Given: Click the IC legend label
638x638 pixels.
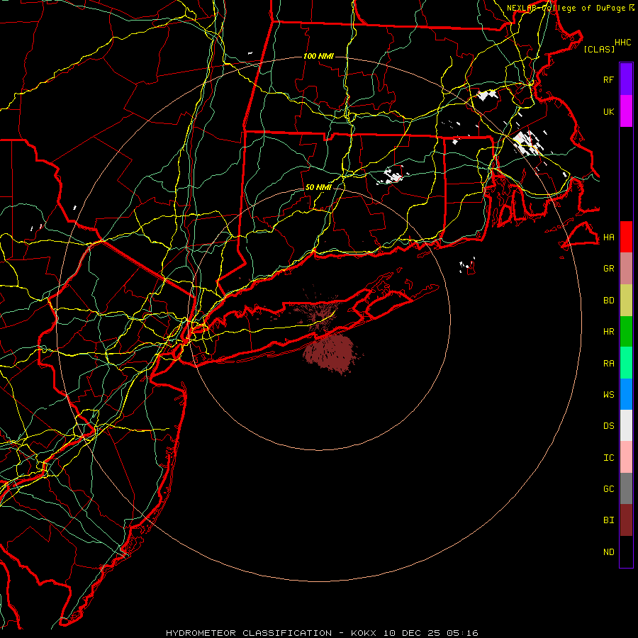Looking at the screenshot, I should (608, 458).
